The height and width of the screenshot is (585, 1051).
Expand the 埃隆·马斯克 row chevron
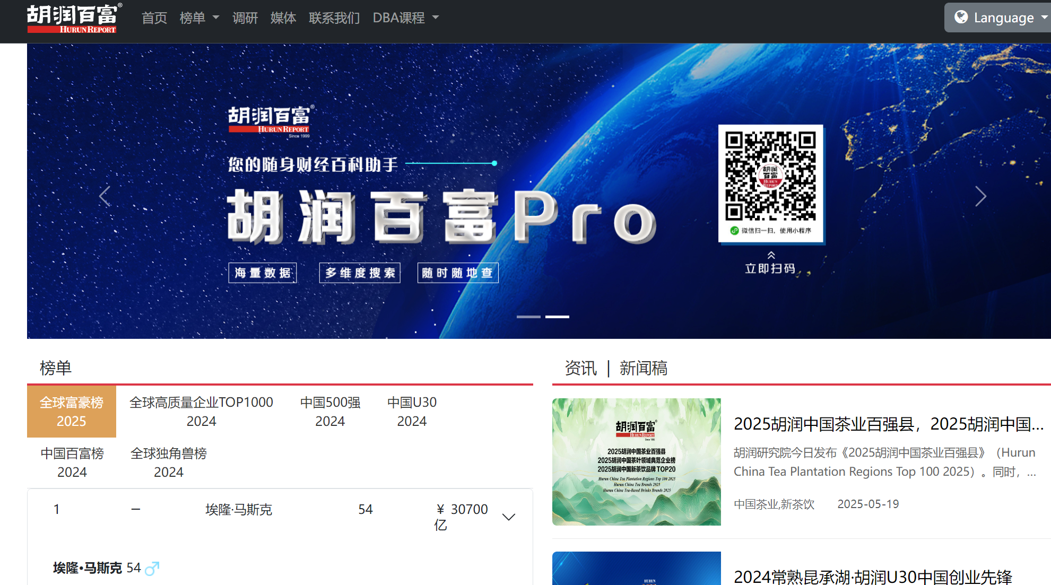point(508,517)
